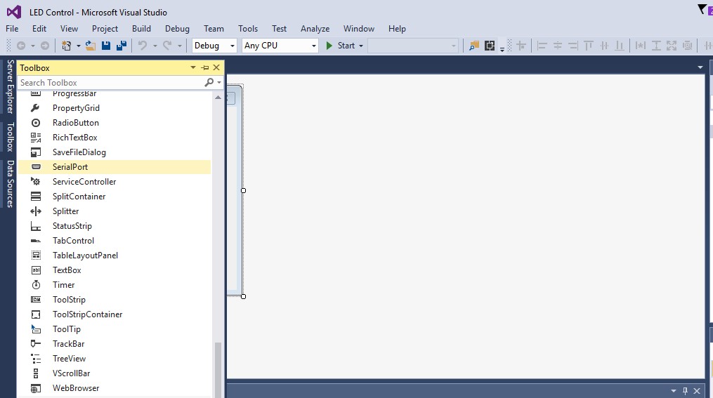Viewport: 713px width, 398px height.
Task: Click the search magnifier in Toolbox
Action: tap(209, 82)
